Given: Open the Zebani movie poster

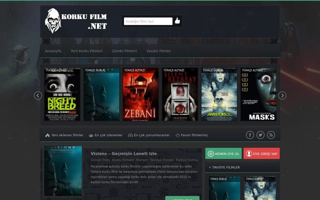Looking at the screenshot, I should [141, 94].
